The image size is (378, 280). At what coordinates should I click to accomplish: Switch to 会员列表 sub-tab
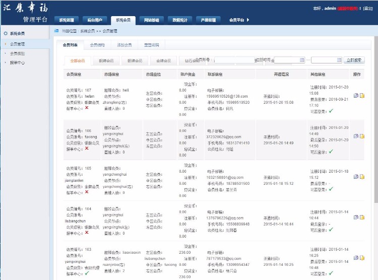click(x=70, y=45)
